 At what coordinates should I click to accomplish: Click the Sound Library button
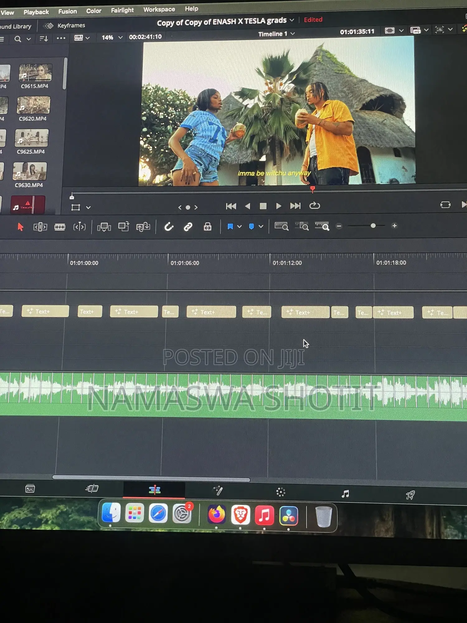(x=16, y=26)
